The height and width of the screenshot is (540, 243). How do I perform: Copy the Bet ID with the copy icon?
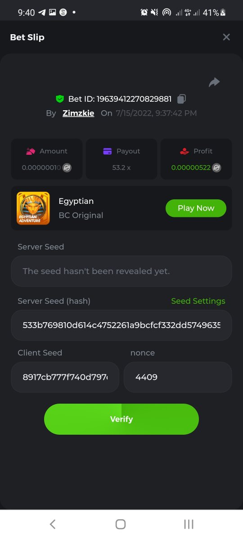(181, 99)
